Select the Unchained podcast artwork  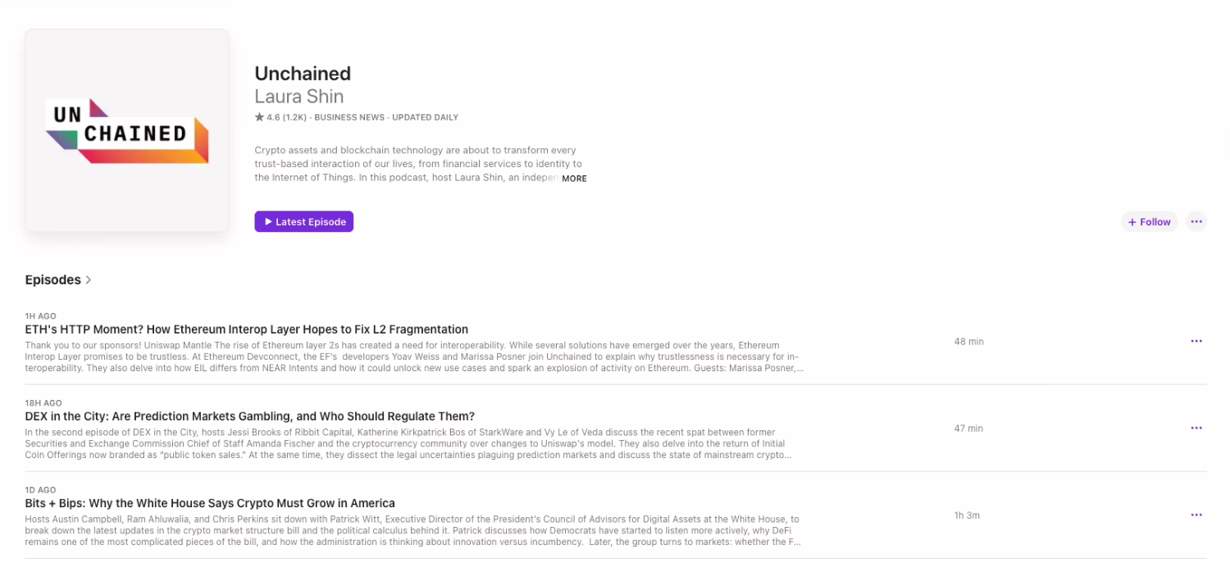127,130
